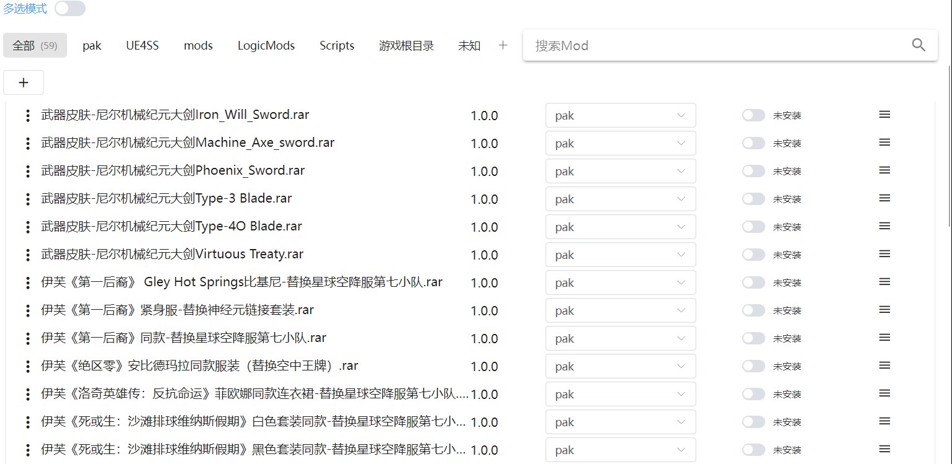Toggle install switch for 紧身服-替换神经元链接套装.rar

click(x=753, y=310)
